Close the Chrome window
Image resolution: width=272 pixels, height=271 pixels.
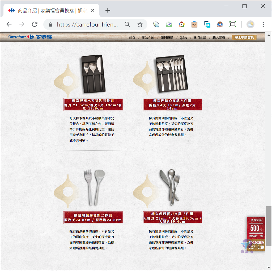[x=263, y=6]
